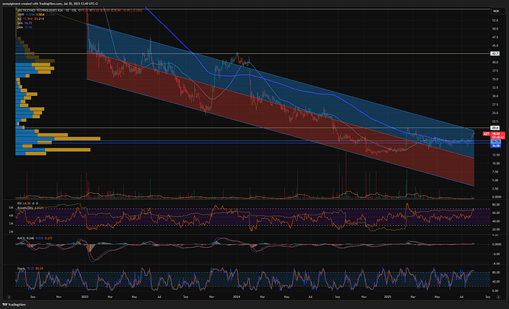The height and width of the screenshot is (309, 509).
Task: Click the created with TradingView.com header text
Action: pyautogui.click(x=42, y=4)
